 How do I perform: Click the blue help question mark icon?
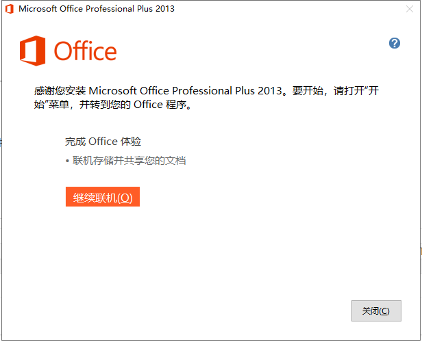(x=395, y=43)
